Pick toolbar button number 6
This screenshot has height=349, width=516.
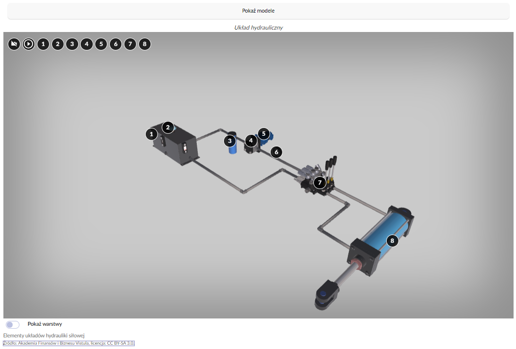[115, 44]
